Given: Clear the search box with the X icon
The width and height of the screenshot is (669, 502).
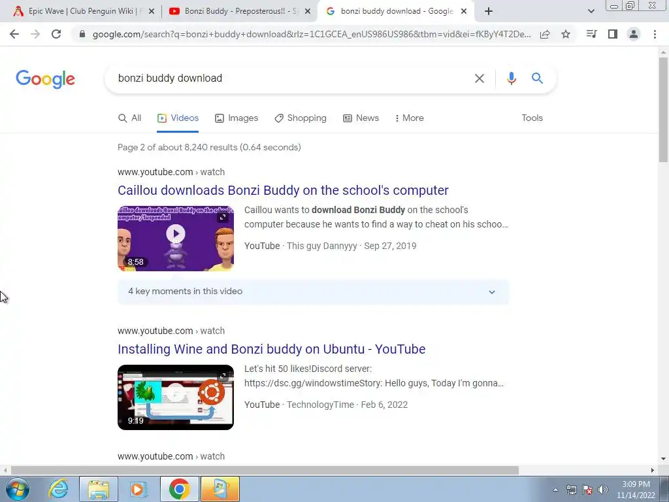Looking at the screenshot, I should [x=480, y=78].
